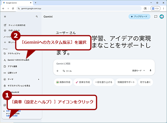Open the ツール options in prompt box
167x123 pixels.
pos(67,71)
